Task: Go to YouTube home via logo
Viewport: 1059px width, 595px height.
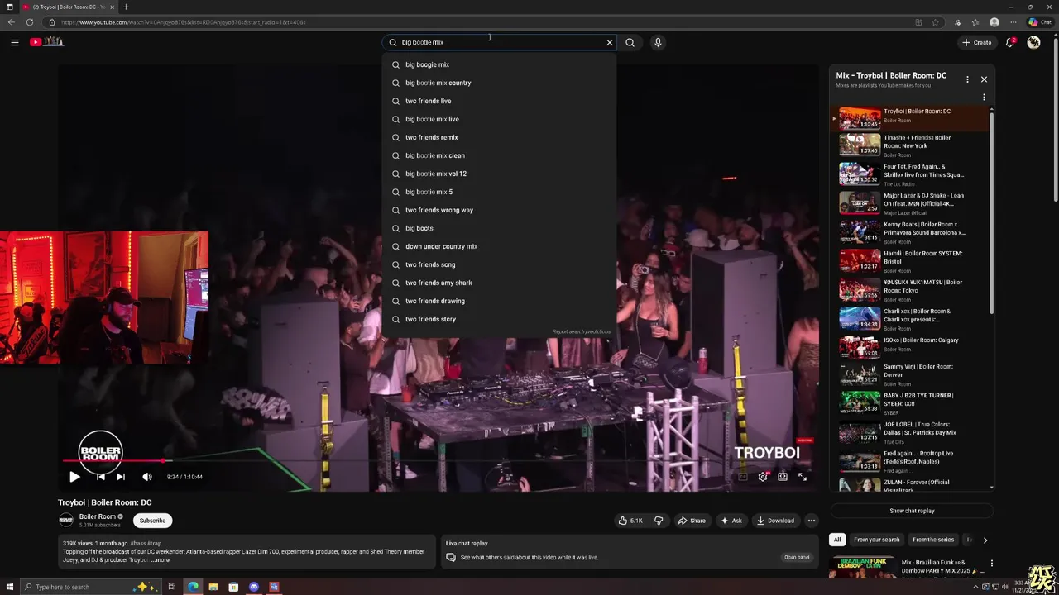Action: (x=47, y=42)
